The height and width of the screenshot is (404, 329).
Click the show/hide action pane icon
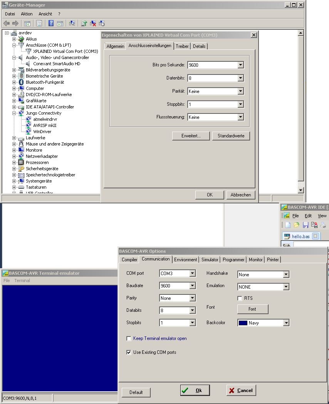coord(60,24)
